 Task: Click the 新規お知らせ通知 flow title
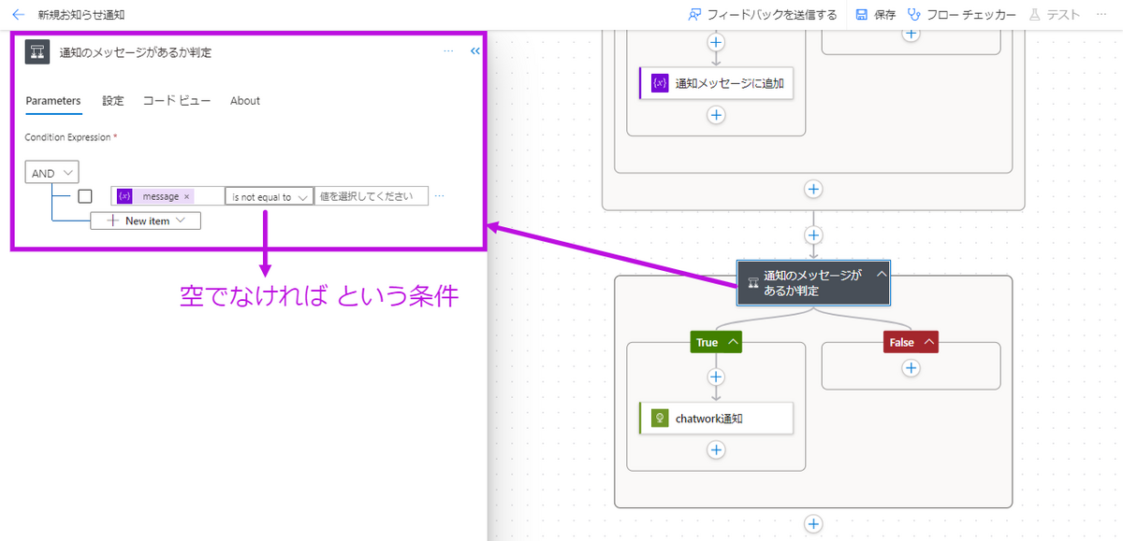[x=81, y=15]
